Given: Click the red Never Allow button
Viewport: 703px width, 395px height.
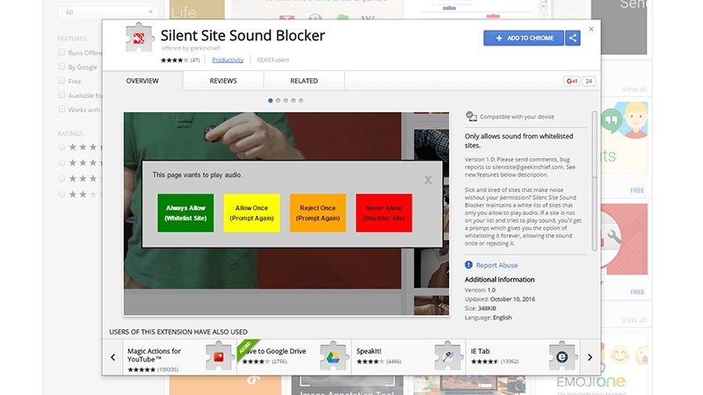Looking at the screenshot, I should 384,213.
